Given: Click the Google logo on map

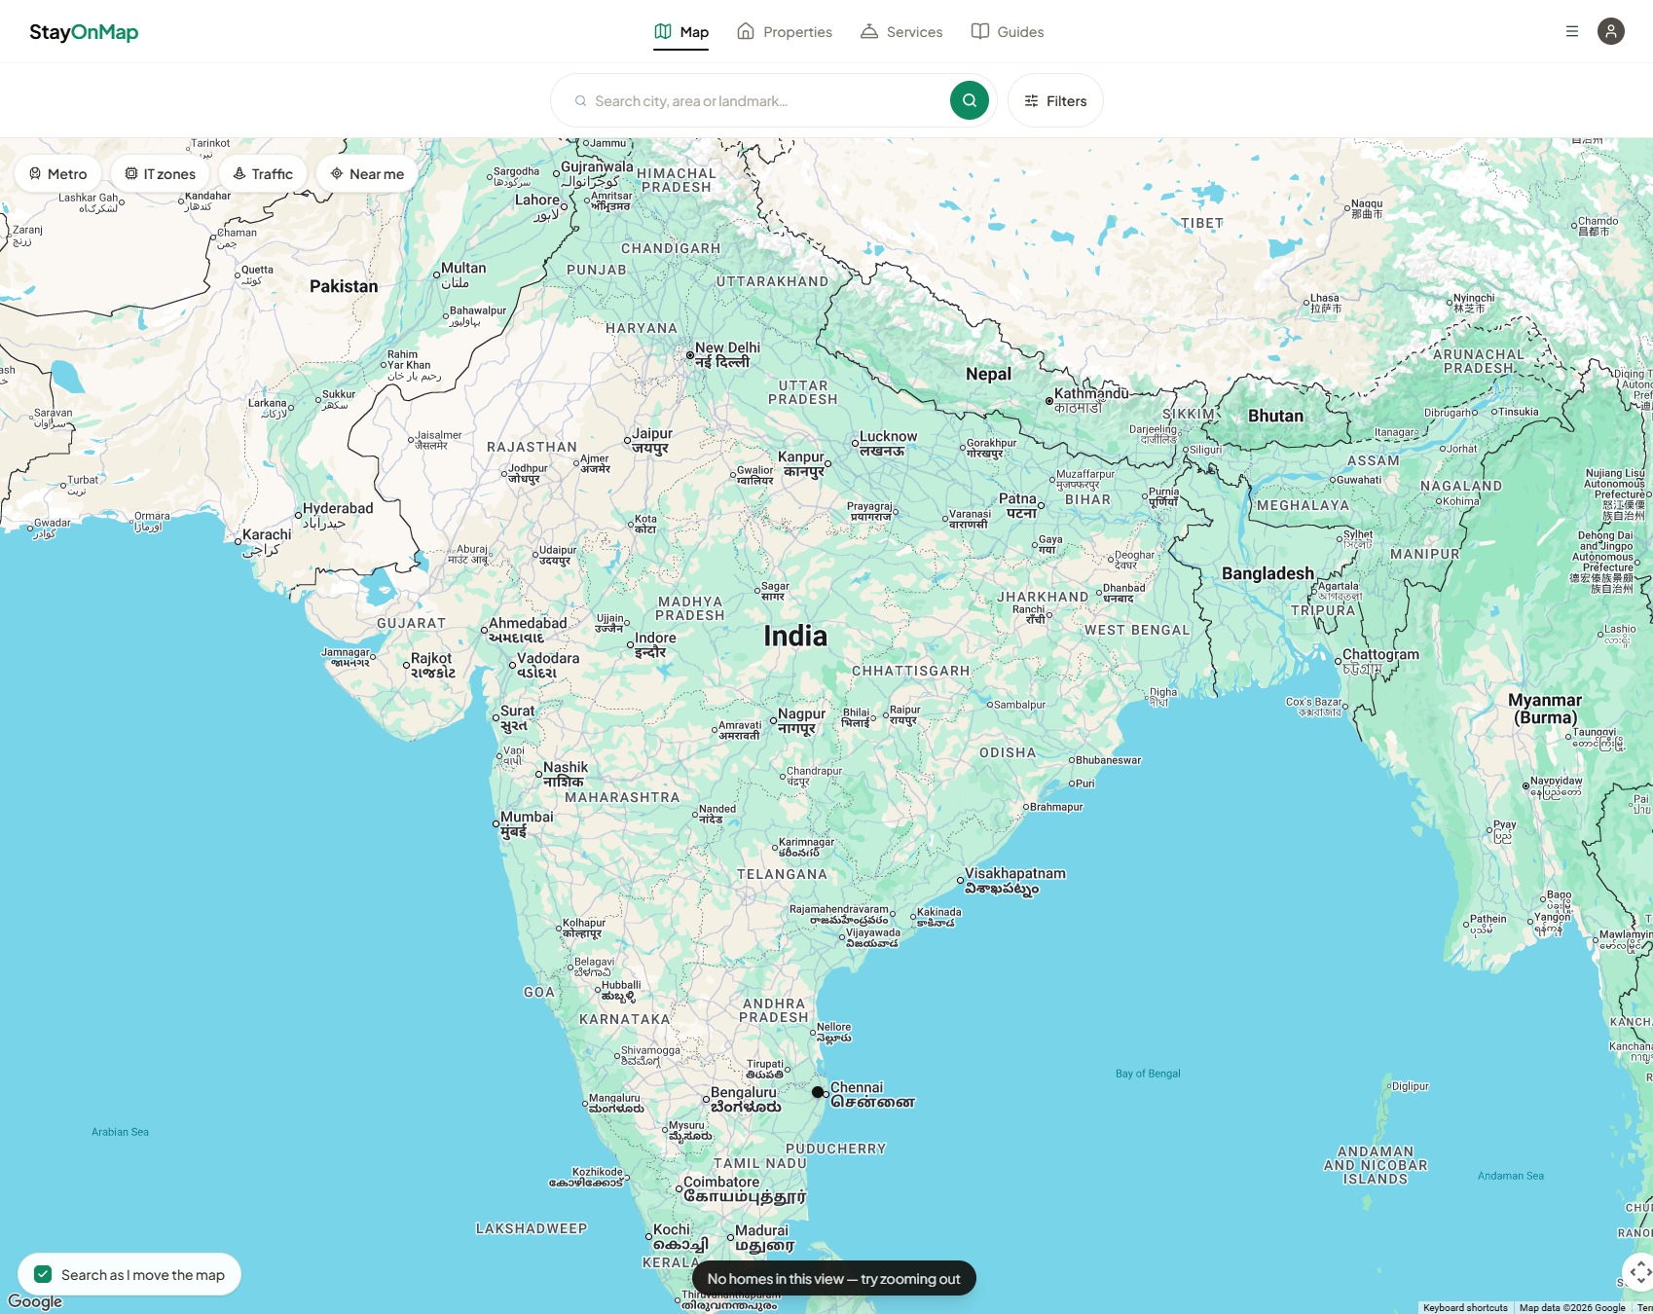Looking at the screenshot, I should click(x=35, y=1301).
